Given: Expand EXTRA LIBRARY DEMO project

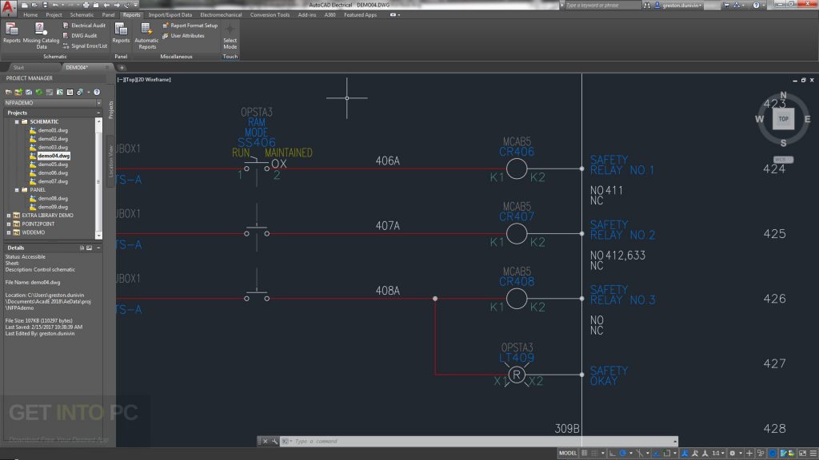Looking at the screenshot, I should pos(8,216).
